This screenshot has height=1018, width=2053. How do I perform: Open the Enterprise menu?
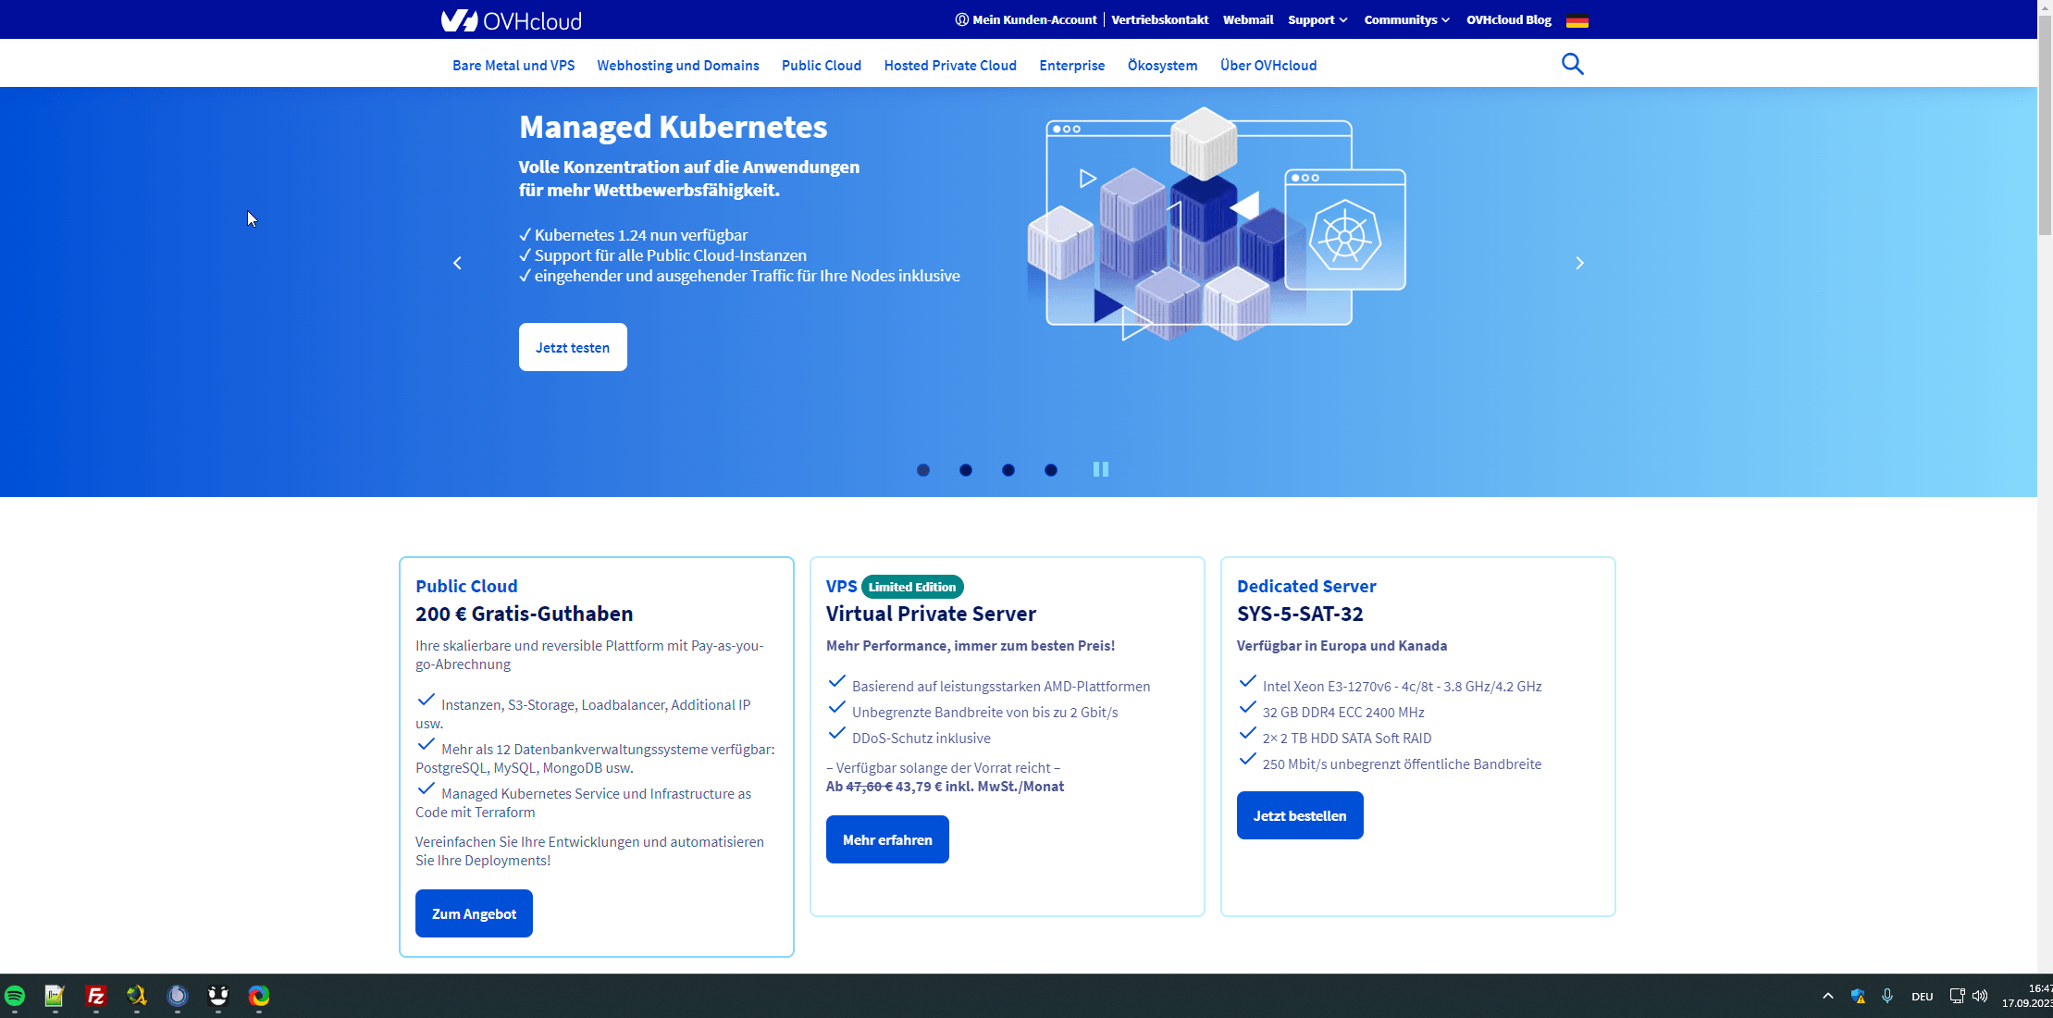pos(1072,65)
